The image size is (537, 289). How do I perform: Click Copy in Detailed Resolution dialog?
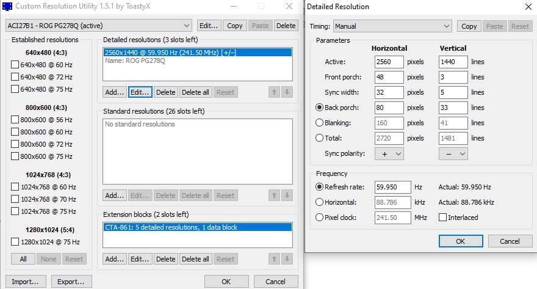(469, 26)
